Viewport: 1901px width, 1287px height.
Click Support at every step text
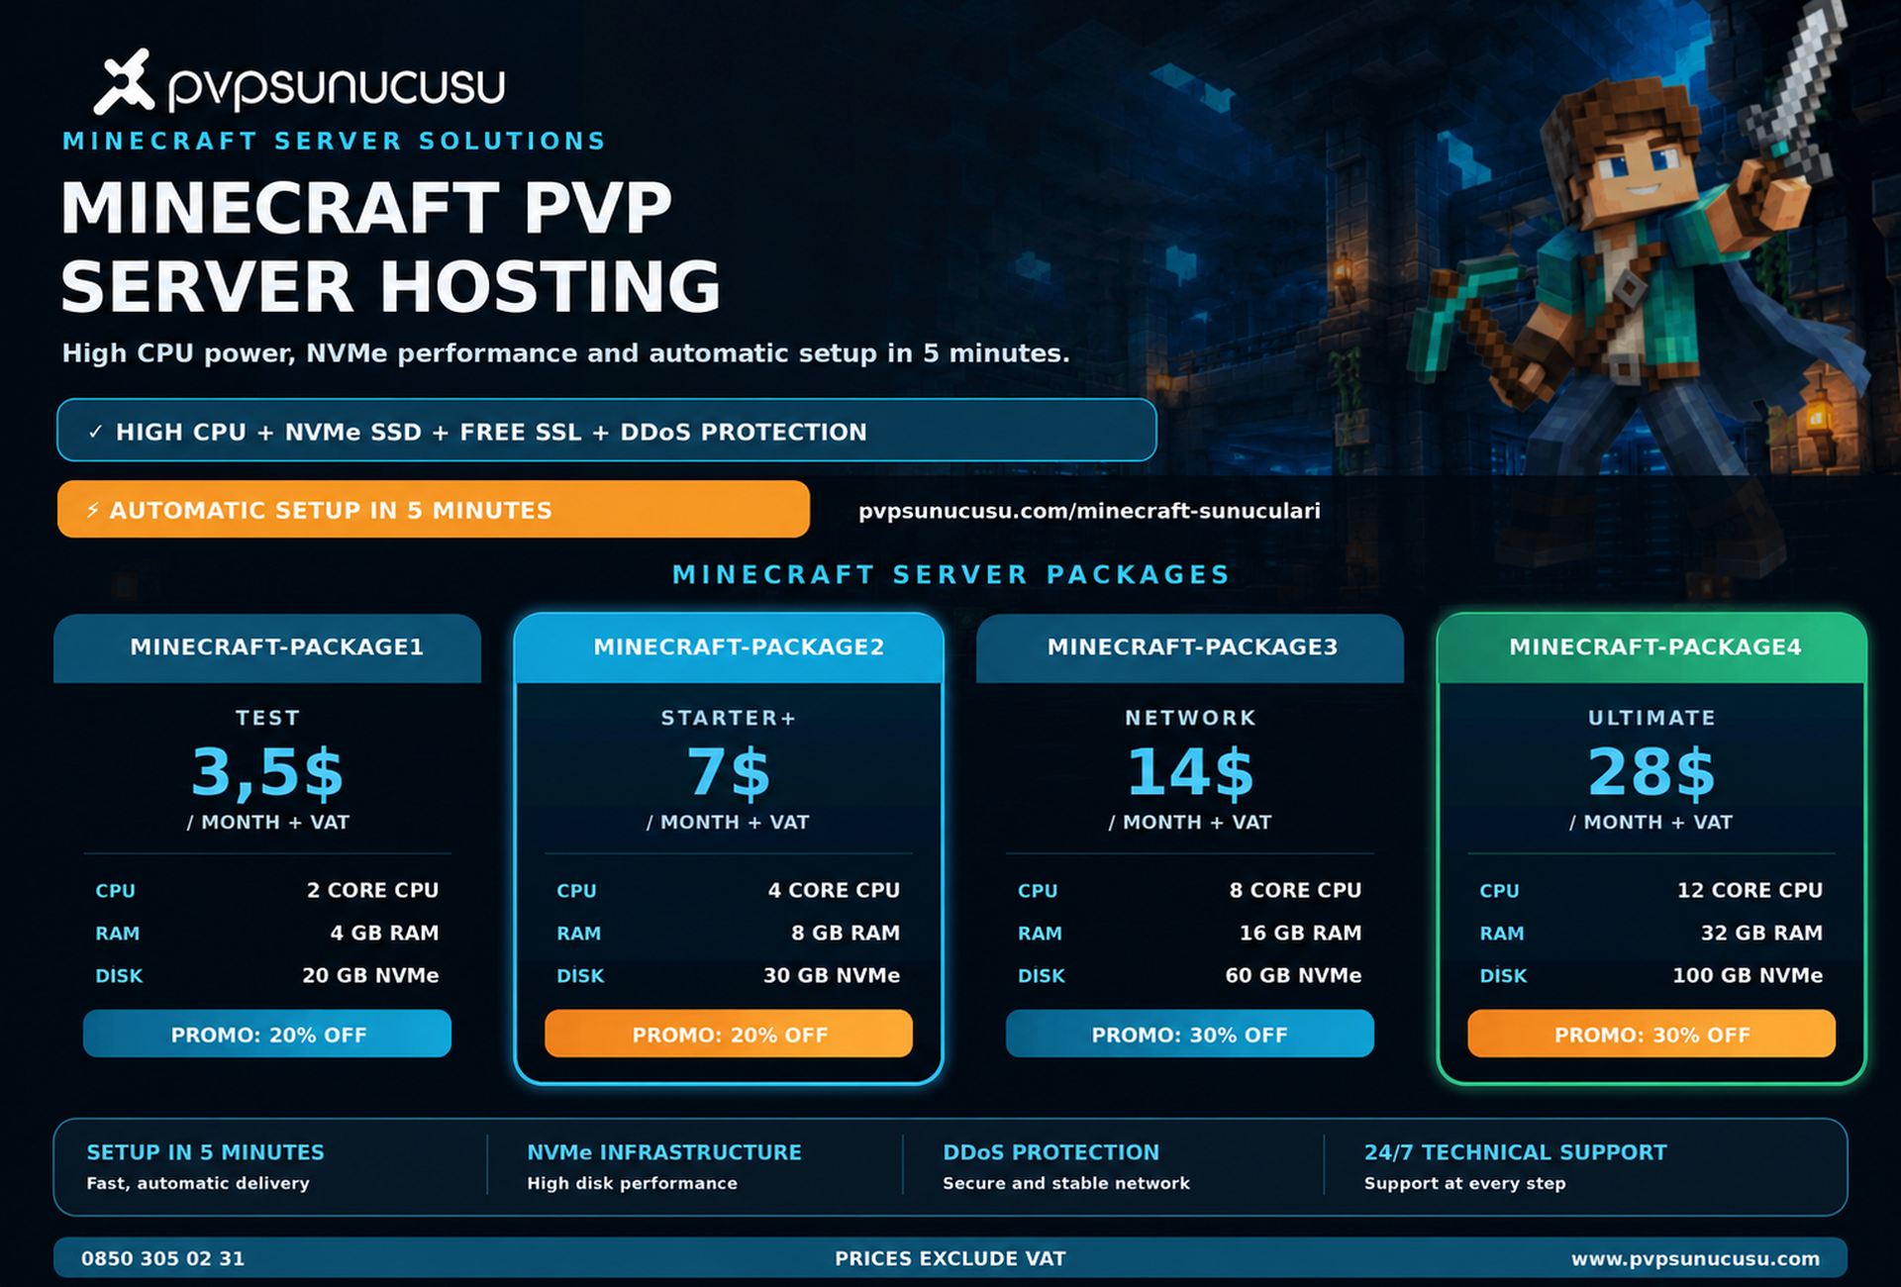(x=1464, y=1183)
